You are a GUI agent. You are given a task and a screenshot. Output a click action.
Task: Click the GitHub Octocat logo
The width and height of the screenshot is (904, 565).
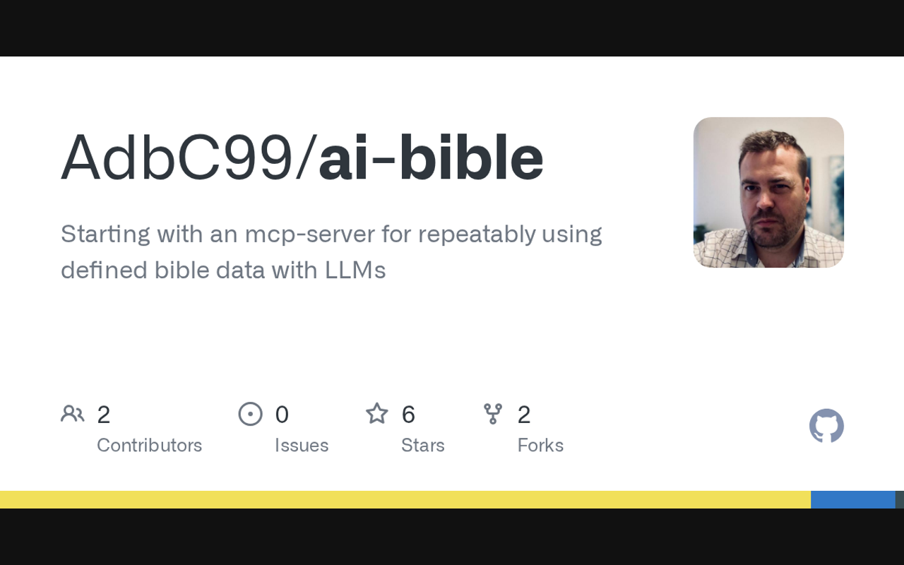(826, 426)
